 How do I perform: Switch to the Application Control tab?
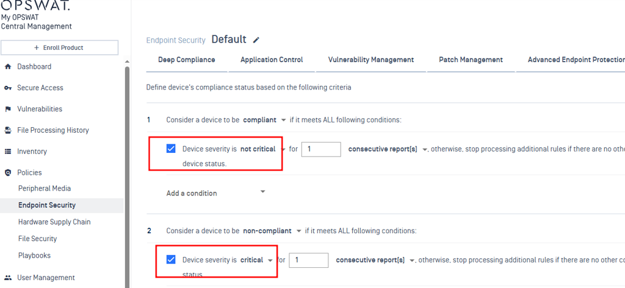272,60
